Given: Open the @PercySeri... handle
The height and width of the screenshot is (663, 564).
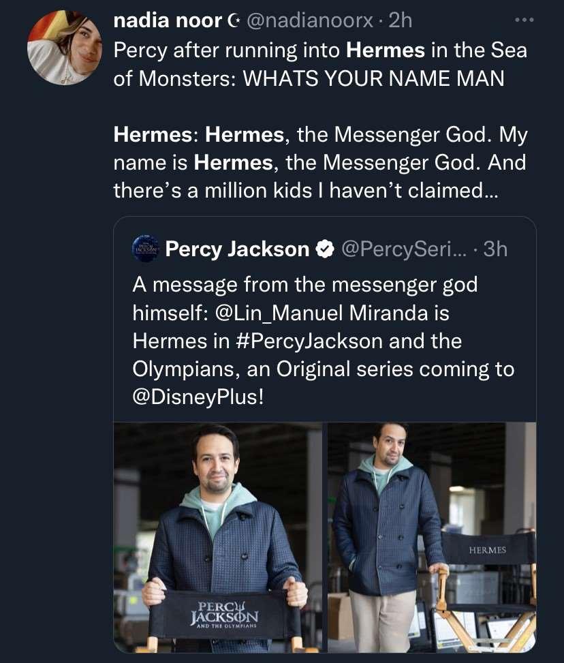Looking at the screenshot, I should pyautogui.click(x=403, y=249).
